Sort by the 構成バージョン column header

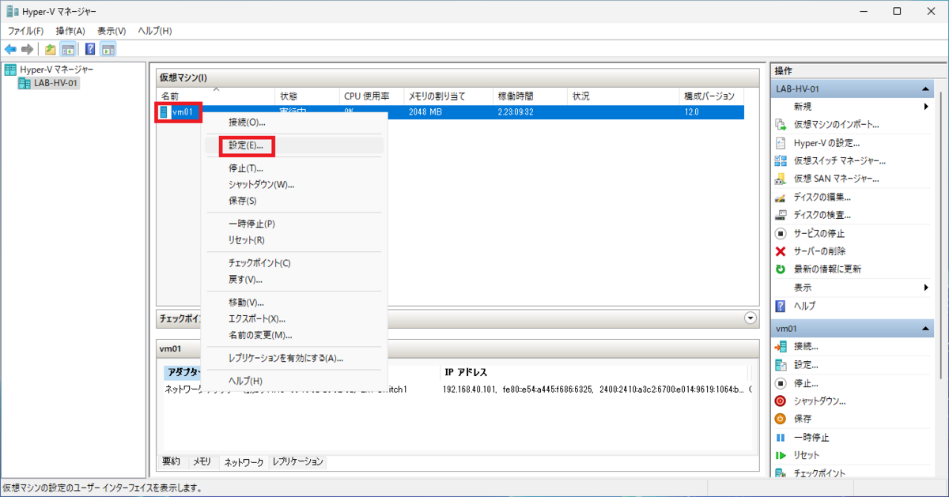[x=713, y=96]
